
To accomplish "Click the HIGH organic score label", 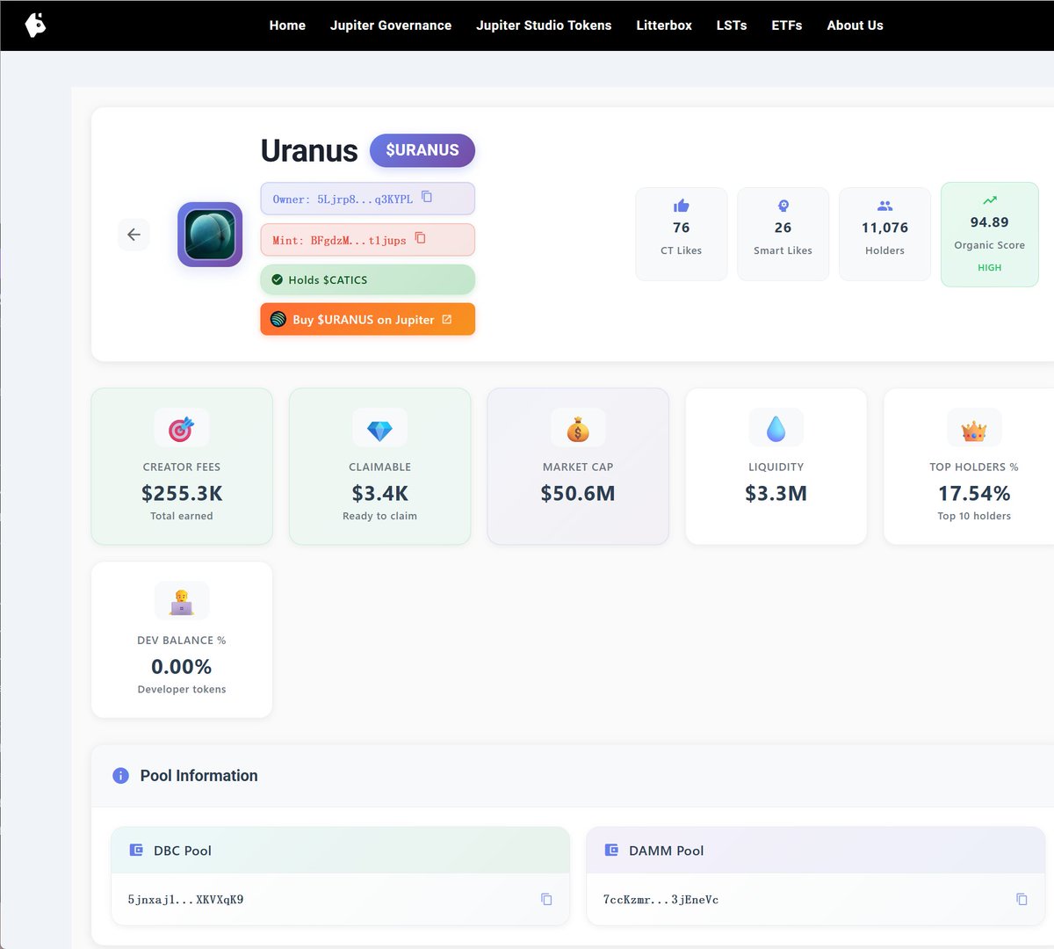I will [x=990, y=267].
